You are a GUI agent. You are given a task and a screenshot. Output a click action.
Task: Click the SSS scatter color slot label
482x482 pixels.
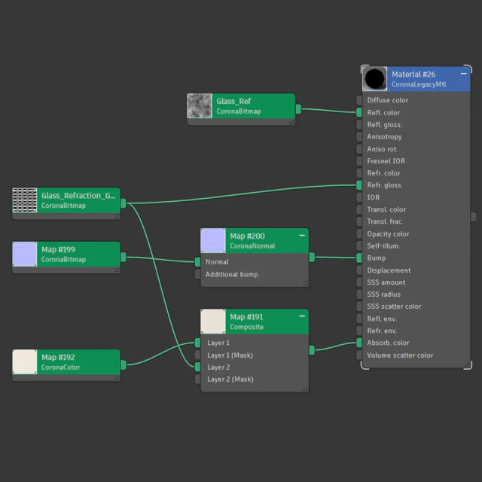click(394, 307)
